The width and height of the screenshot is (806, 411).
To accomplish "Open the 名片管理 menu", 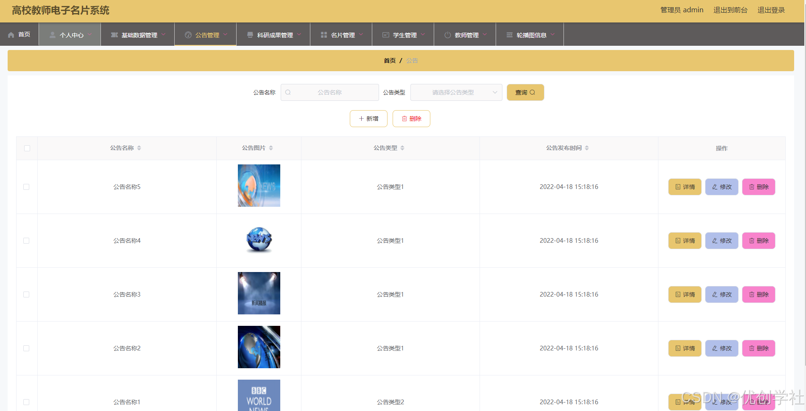I will pyautogui.click(x=341, y=34).
